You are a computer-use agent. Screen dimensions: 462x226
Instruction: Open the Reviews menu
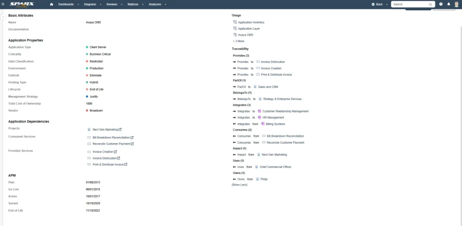click(112, 5)
